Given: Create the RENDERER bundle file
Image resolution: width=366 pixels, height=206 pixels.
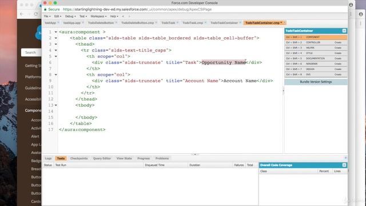Looking at the screenshot, I should 338,64.
